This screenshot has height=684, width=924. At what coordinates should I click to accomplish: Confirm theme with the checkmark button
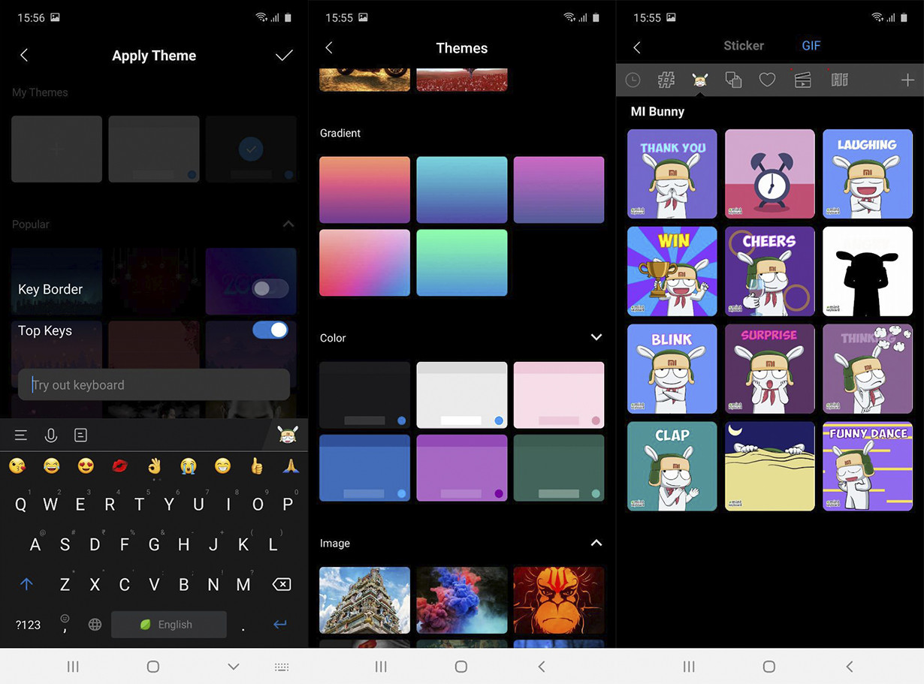tap(284, 55)
